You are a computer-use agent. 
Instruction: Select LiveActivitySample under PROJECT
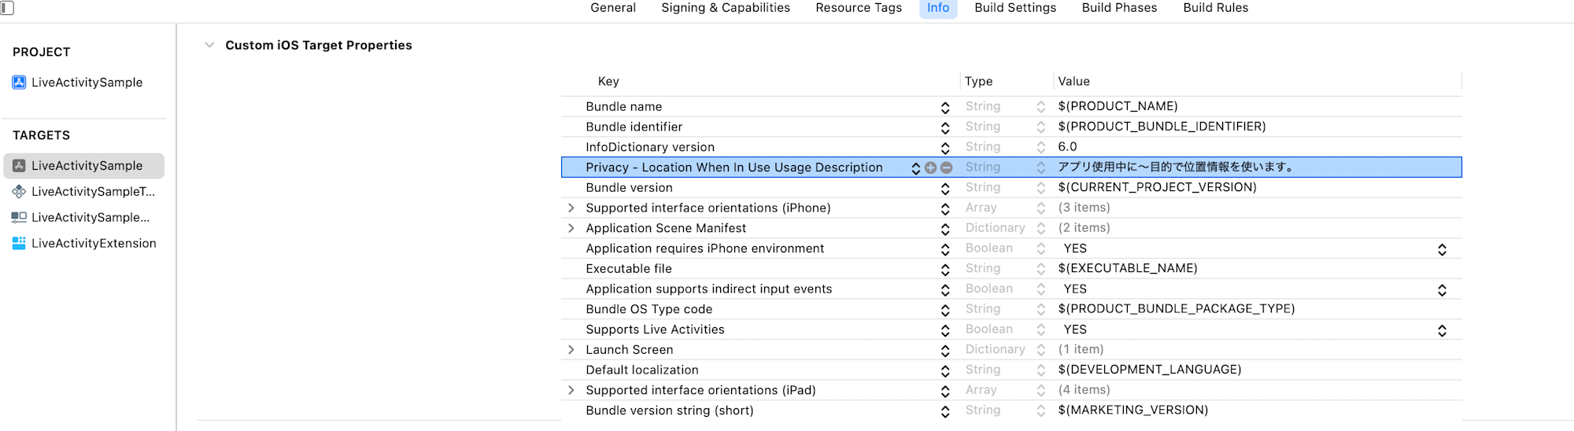point(87,83)
